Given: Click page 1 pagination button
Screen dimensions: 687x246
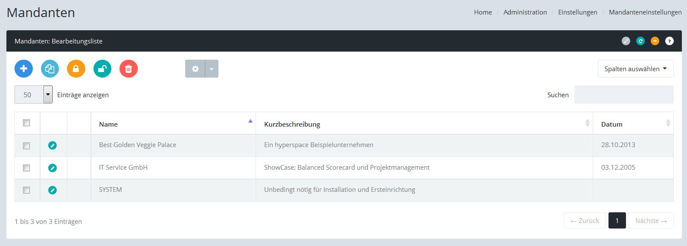Looking at the screenshot, I should pos(617,220).
